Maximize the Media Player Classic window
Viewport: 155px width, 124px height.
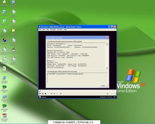(x=112, y=27)
